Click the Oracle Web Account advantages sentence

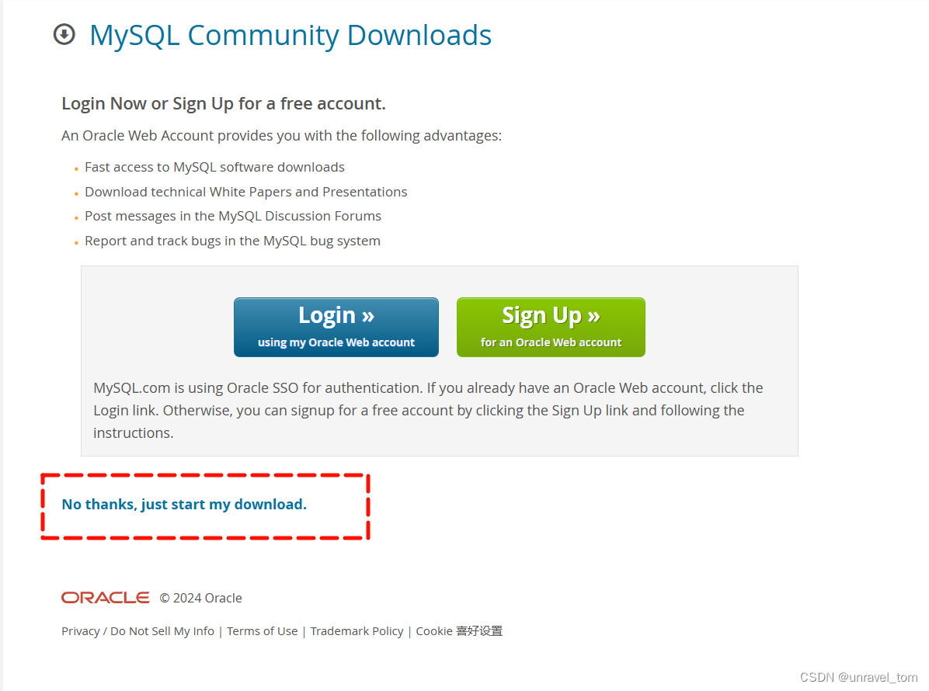click(x=281, y=136)
